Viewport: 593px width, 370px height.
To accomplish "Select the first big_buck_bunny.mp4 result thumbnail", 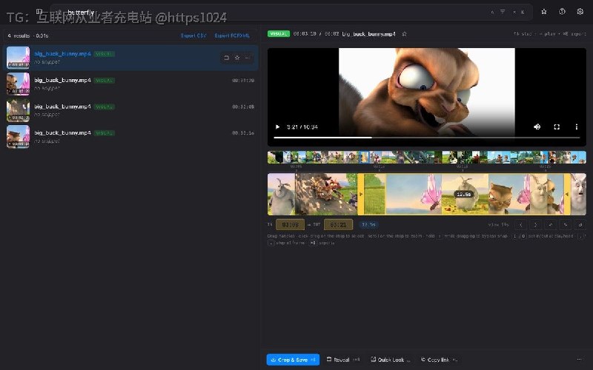I will (x=18, y=58).
